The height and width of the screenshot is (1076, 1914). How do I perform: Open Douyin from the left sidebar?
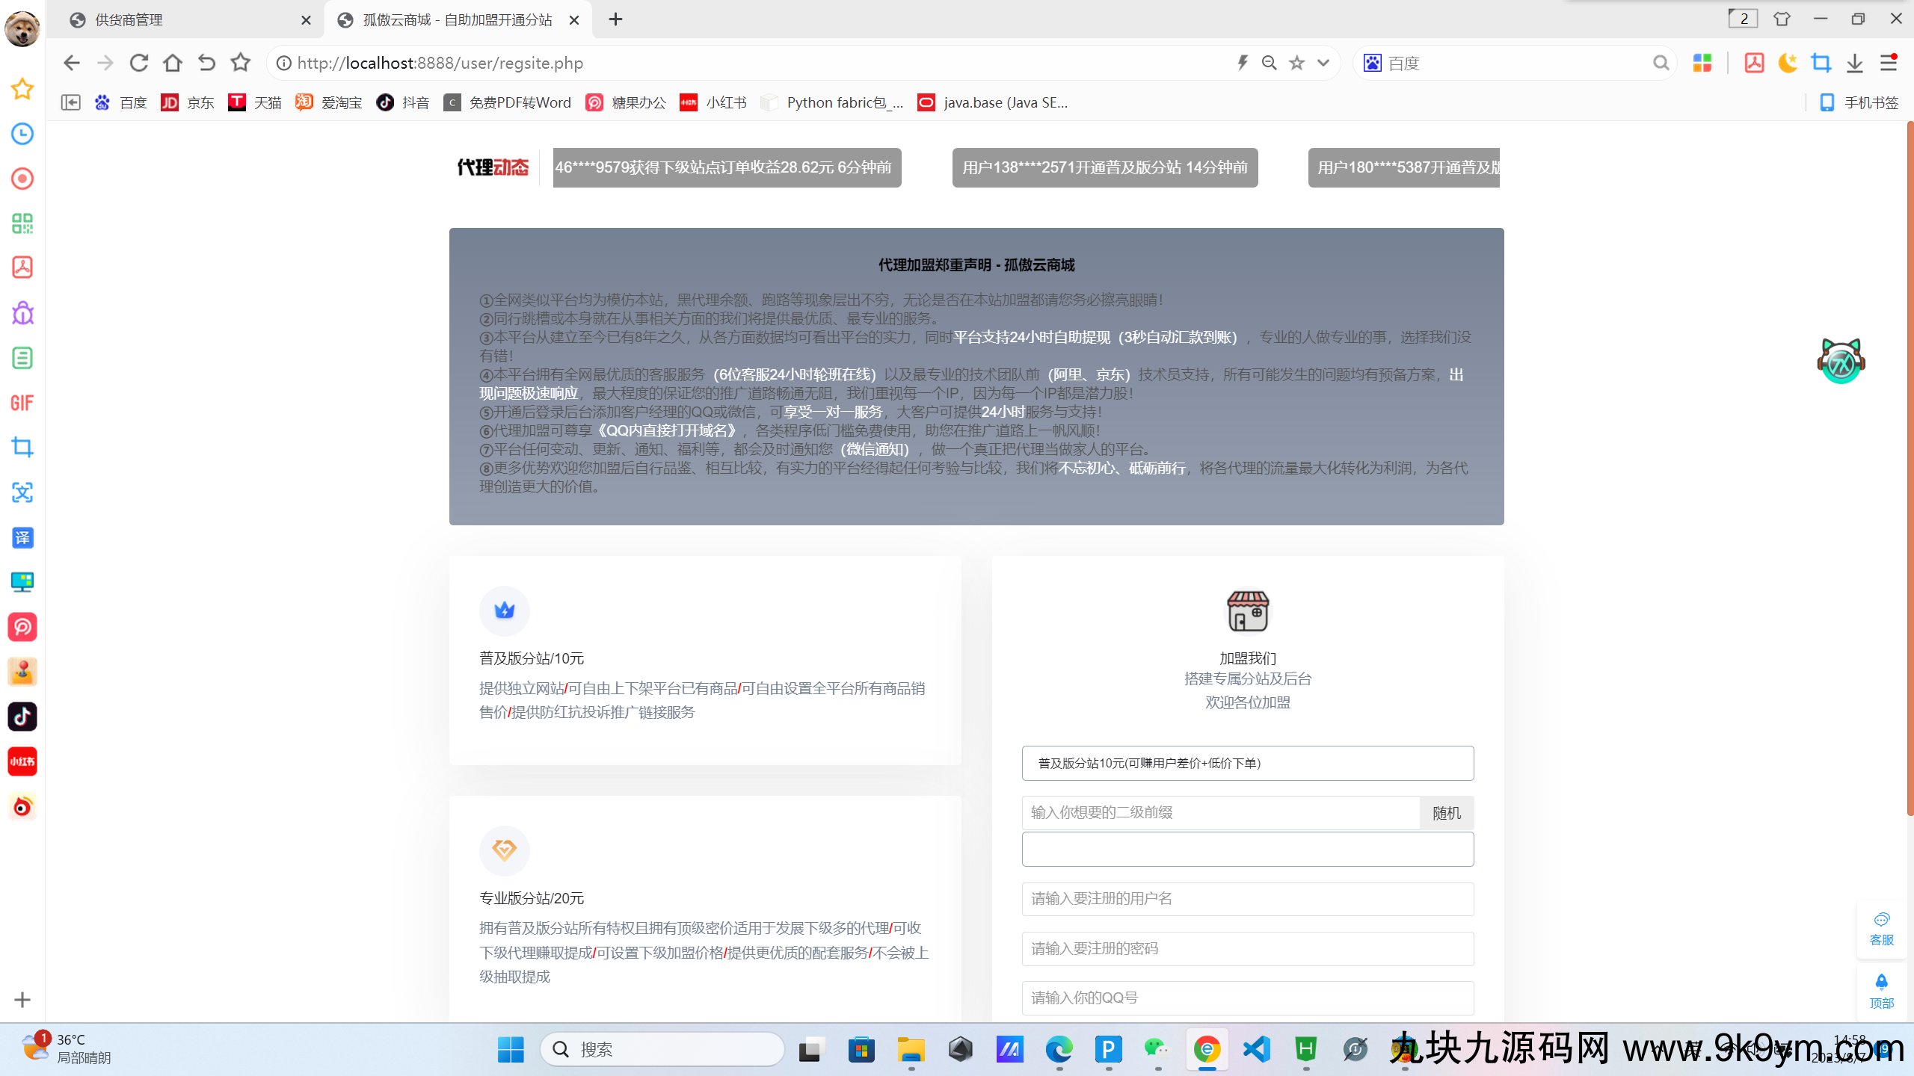point(22,717)
